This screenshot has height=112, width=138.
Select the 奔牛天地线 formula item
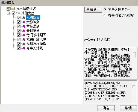tap(34, 48)
